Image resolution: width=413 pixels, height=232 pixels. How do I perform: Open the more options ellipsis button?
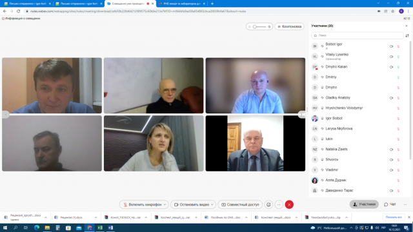279,204
